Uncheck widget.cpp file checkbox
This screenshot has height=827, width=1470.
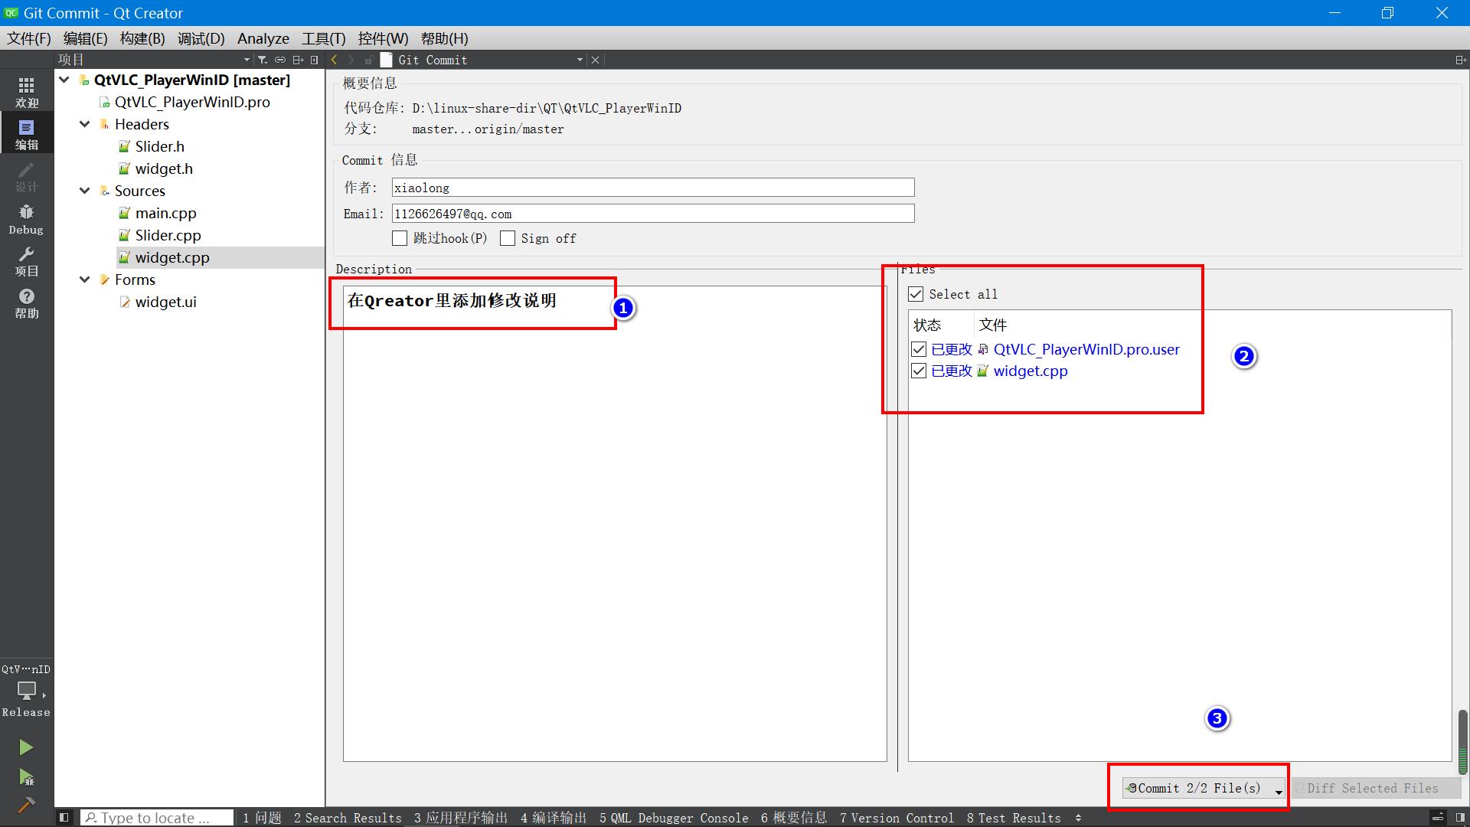[x=919, y=371]
